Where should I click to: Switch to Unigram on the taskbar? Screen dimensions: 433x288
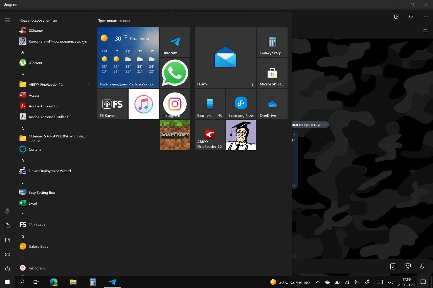tap(112, 282)
